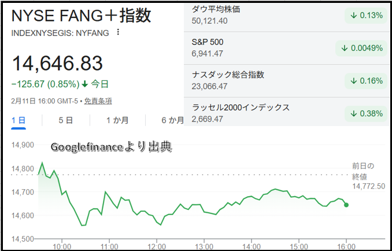Open the ラッセル2000インデックス index entry
The width and height of the screenshot is (392, 251).
coord(241,108)
